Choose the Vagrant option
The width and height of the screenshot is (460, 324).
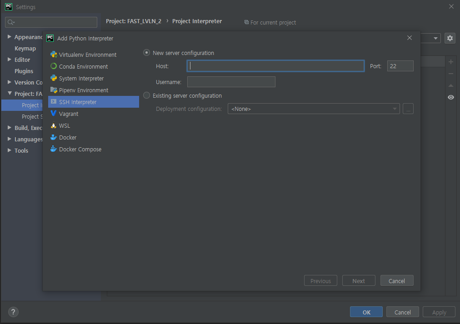(94, 114)
